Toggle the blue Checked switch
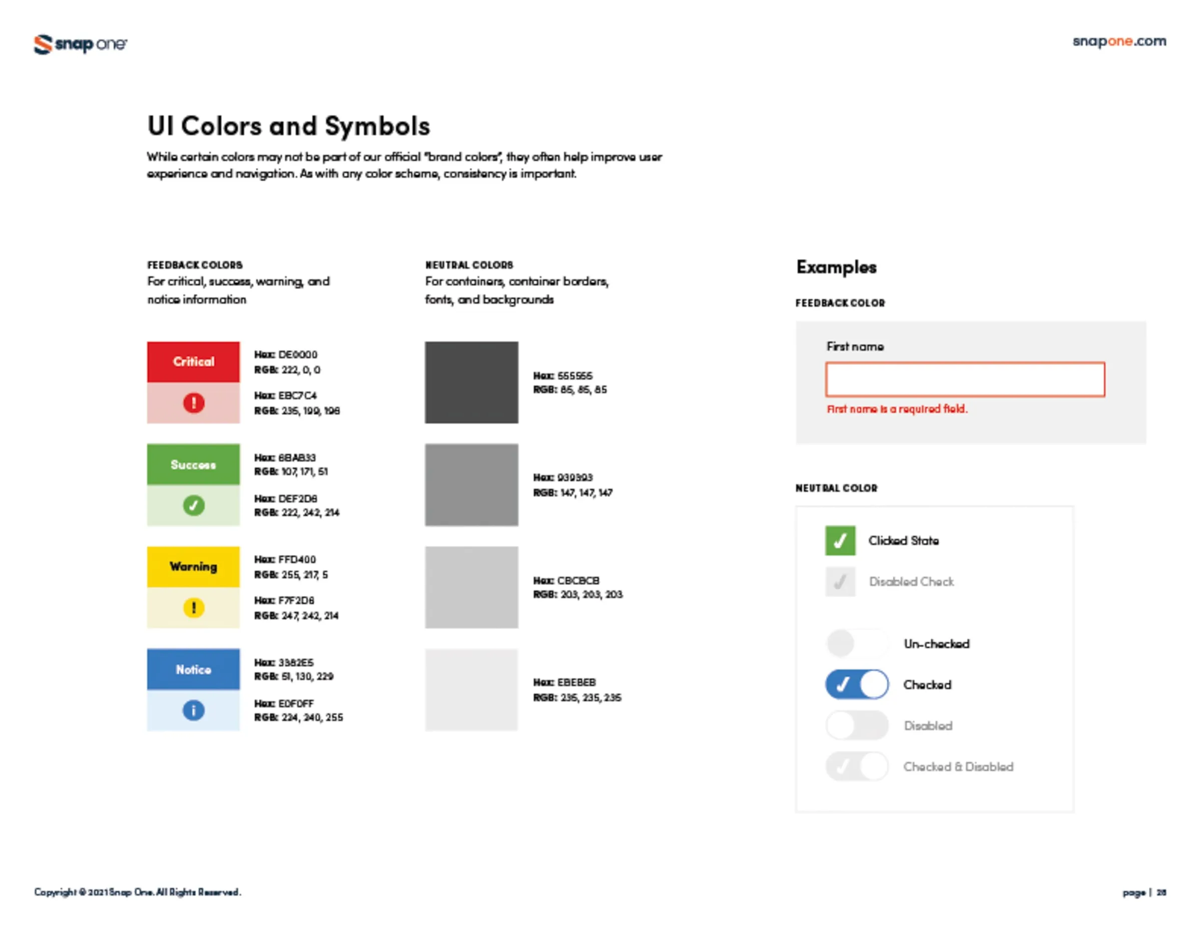 (857, 685)
